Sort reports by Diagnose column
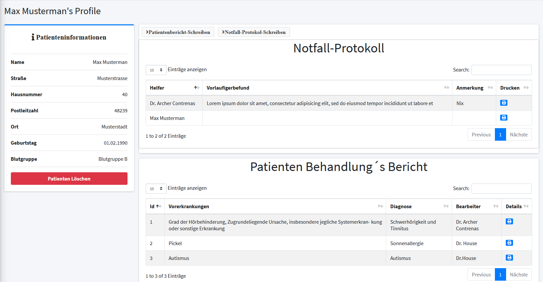This screenshot has width=543, height=282. point(418,207)
